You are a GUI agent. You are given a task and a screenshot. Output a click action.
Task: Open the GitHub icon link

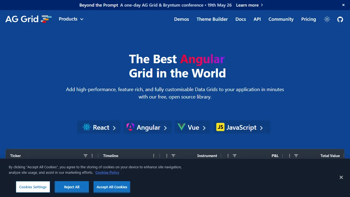pyautogui.click(x=340, y=19)
